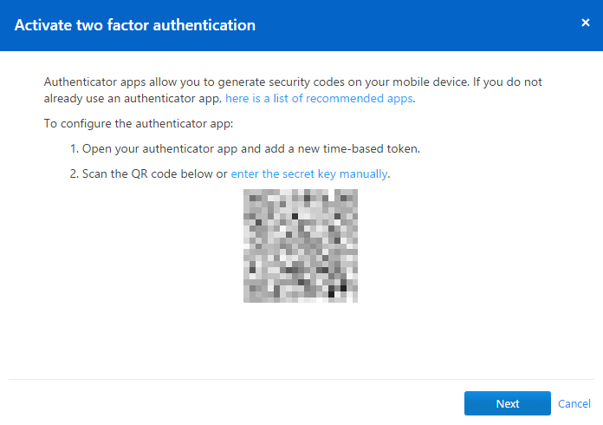603x425 pixels.
Task: Click the pixelated QR code
Action: pyautogui.click(x=301, y=245)
